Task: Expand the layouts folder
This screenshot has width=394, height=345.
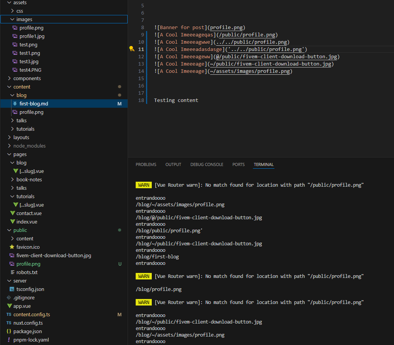Action: point(9,137)
